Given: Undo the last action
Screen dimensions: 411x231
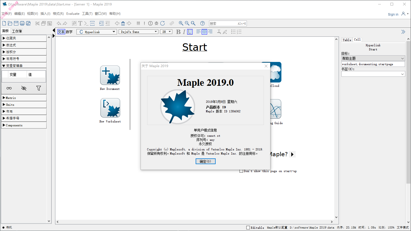Looking at the screenshot, I should tap(59, 23).
